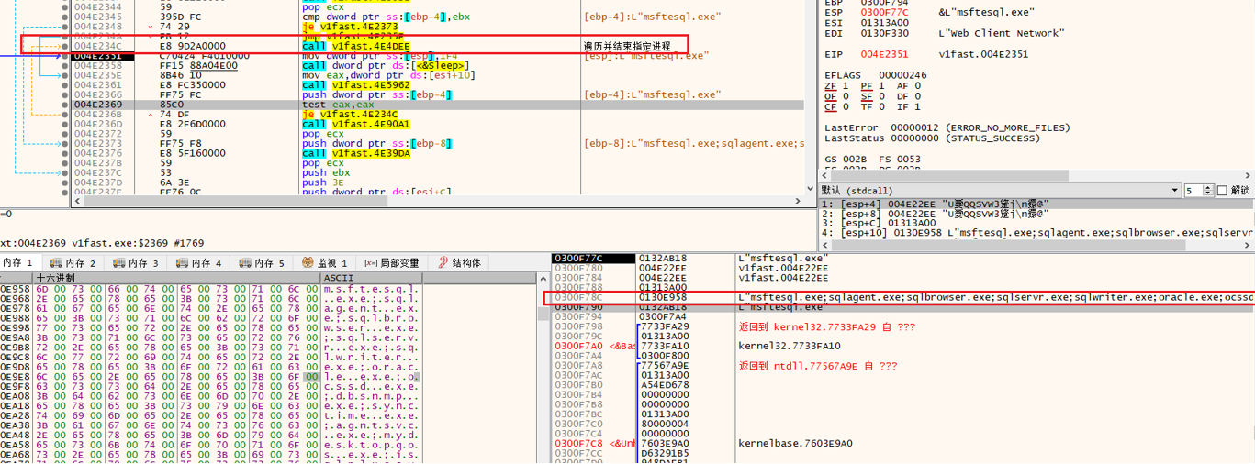Open the 监视 1 watch tab icon
This screenshot has height=464, width=1255.
308,263
